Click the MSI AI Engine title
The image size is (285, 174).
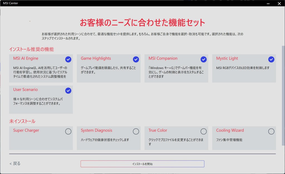(x=26, y=58)
